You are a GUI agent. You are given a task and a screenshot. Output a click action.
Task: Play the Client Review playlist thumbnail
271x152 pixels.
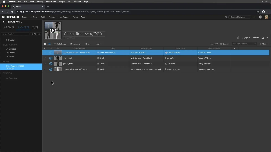pos(53,30)
